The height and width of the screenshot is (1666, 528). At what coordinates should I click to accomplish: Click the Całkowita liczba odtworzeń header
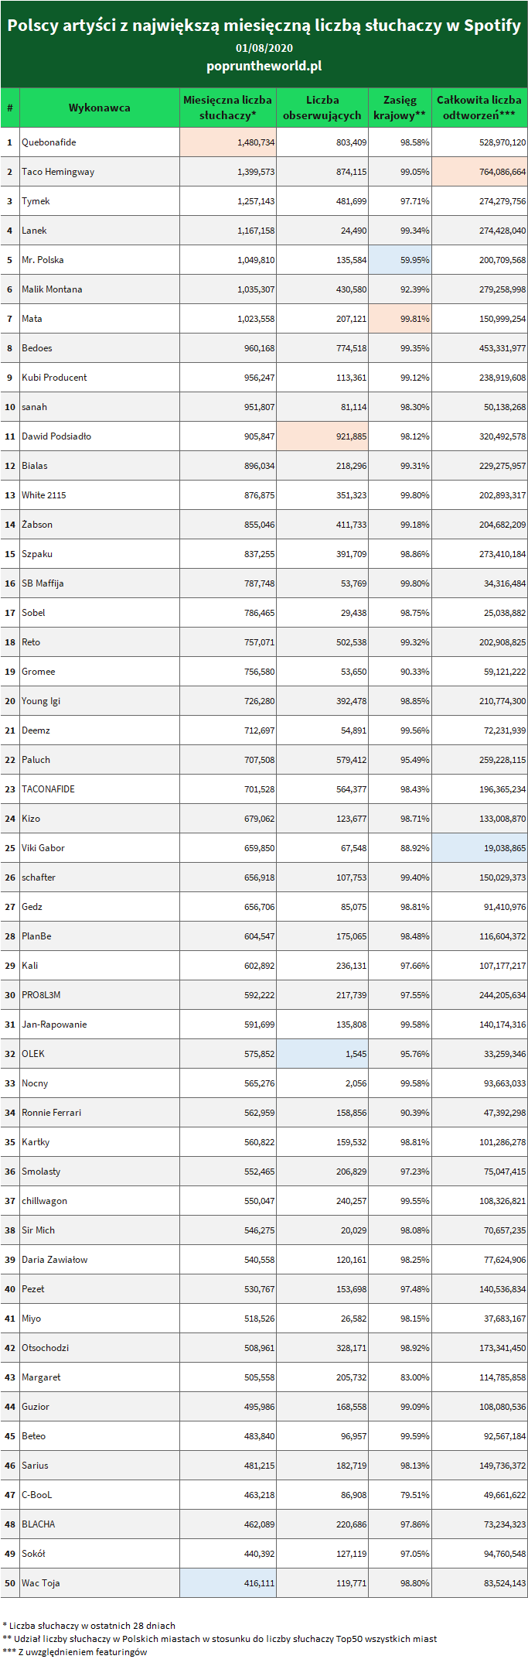click(479, 108)
